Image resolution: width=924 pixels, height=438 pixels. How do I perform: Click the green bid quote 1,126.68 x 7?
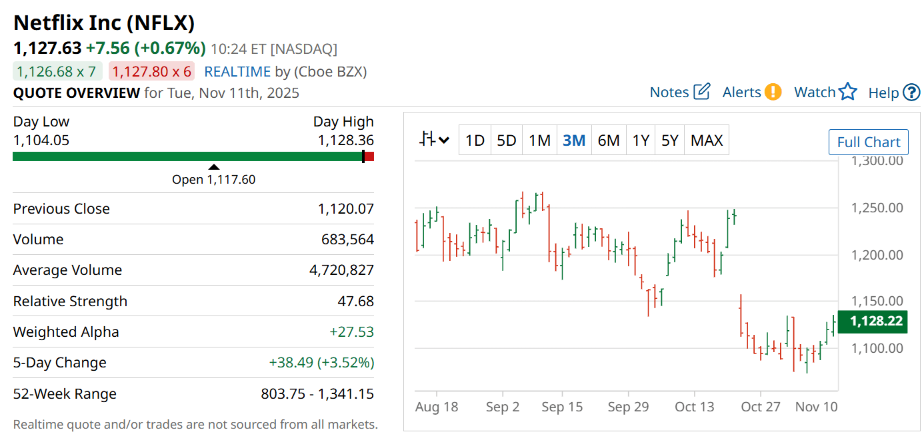click(x=57, y=72)
